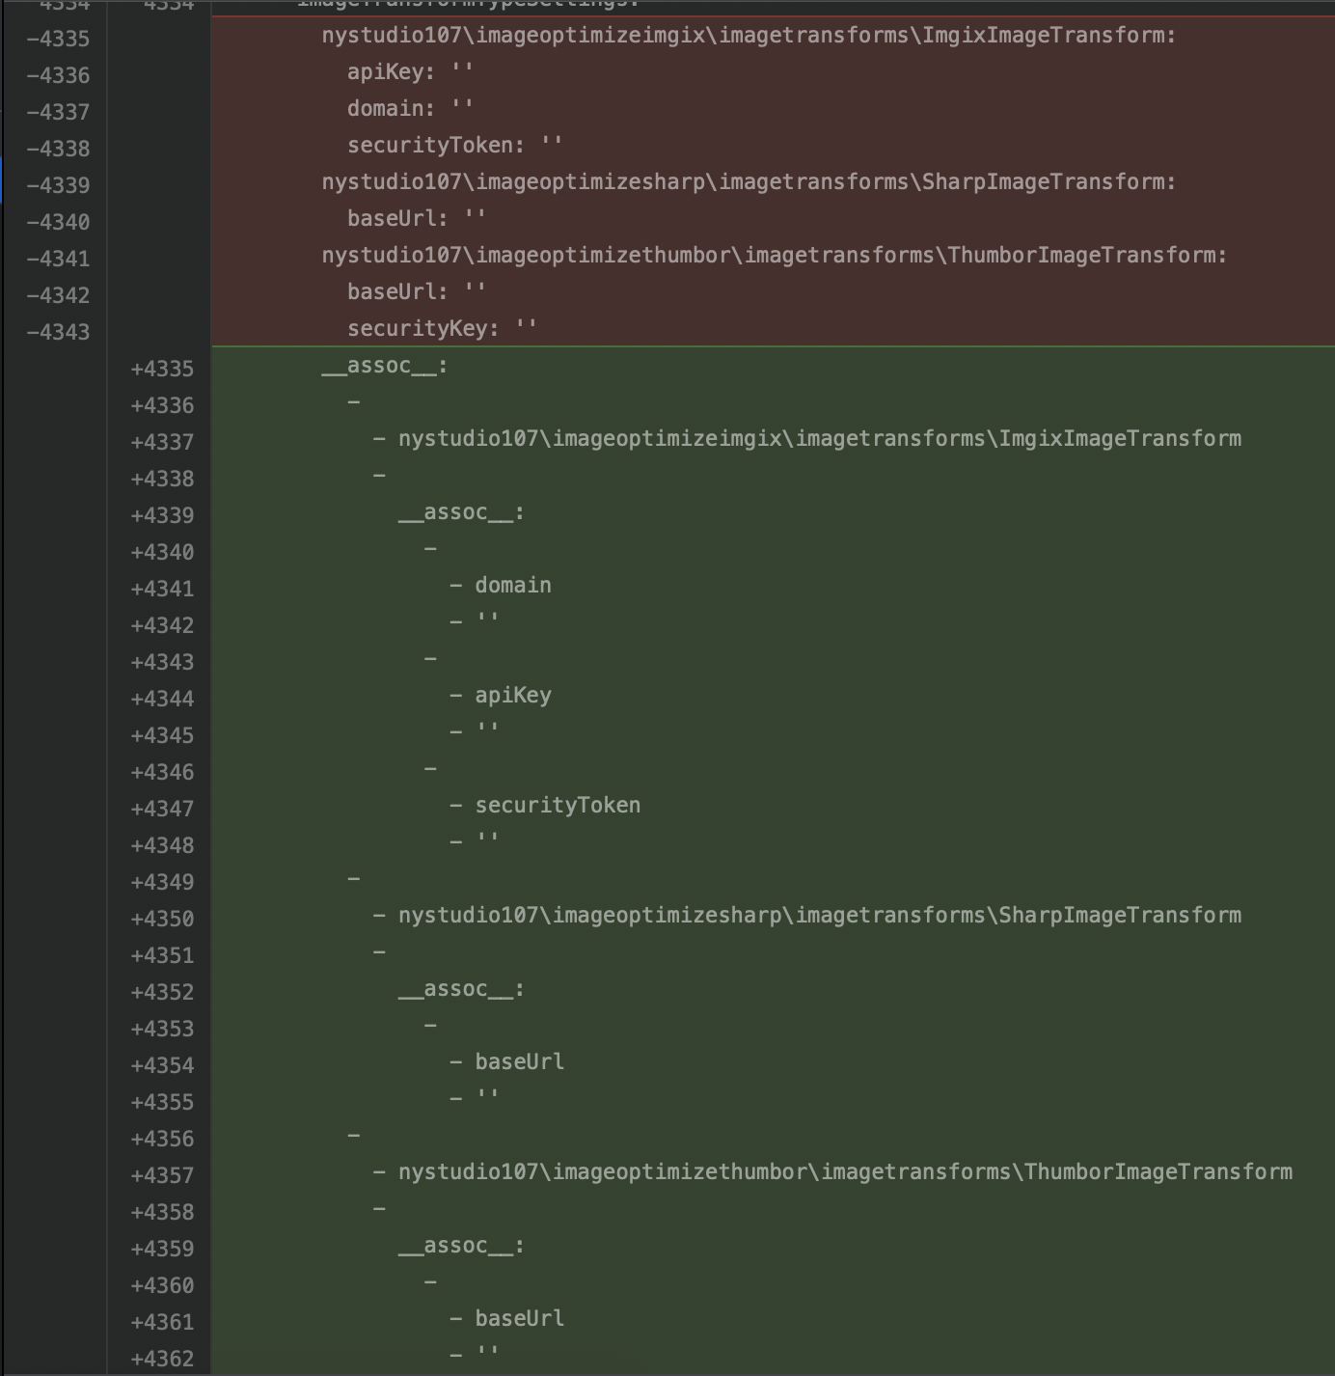Click added ImgixImageTransform list entry
Viewport: 1335px width, 1376px height.
[x=807, y=439]
